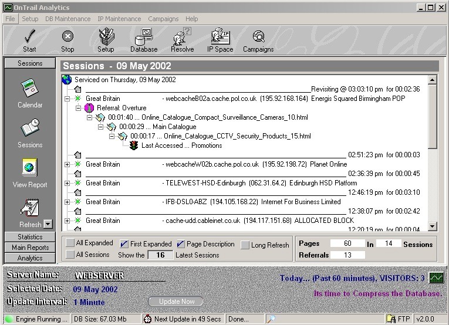The width and height of the screenshot is (449, 325).
Task: Click the magnifier icon in the status bar
Action: click(x=271, y=319)
